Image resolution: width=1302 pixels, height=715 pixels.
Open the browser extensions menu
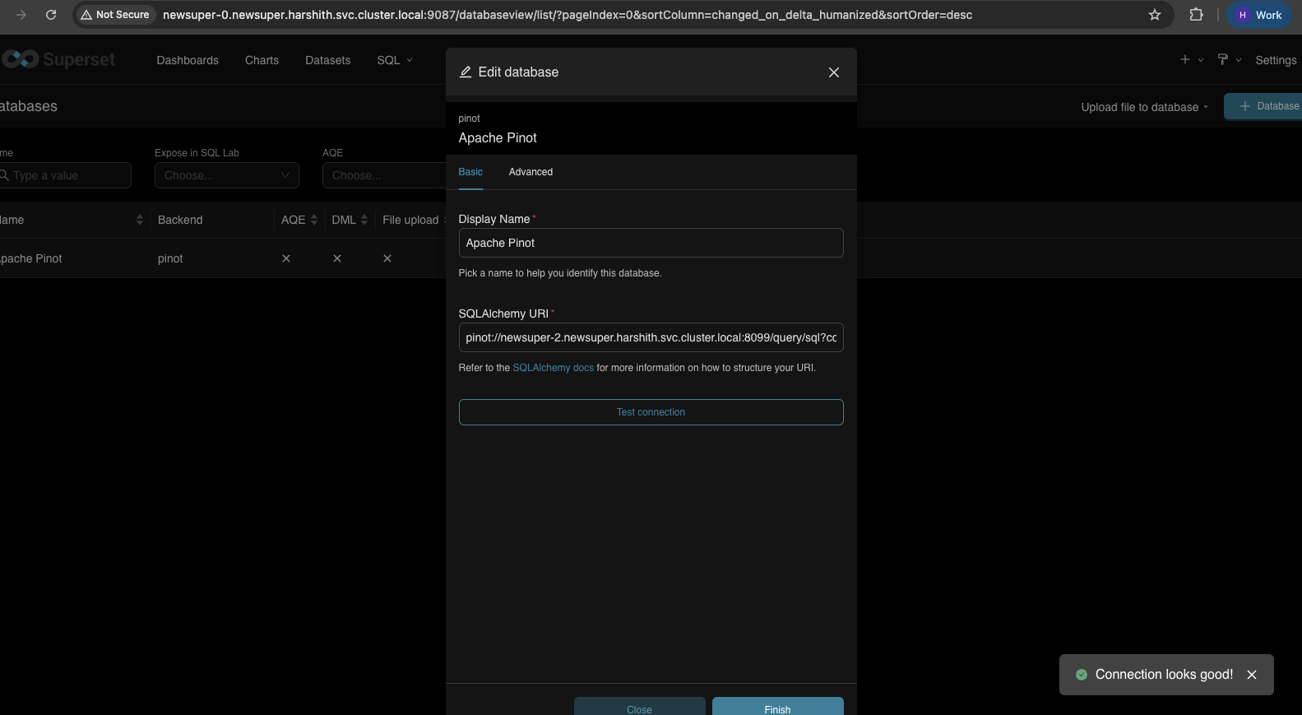1196,15
